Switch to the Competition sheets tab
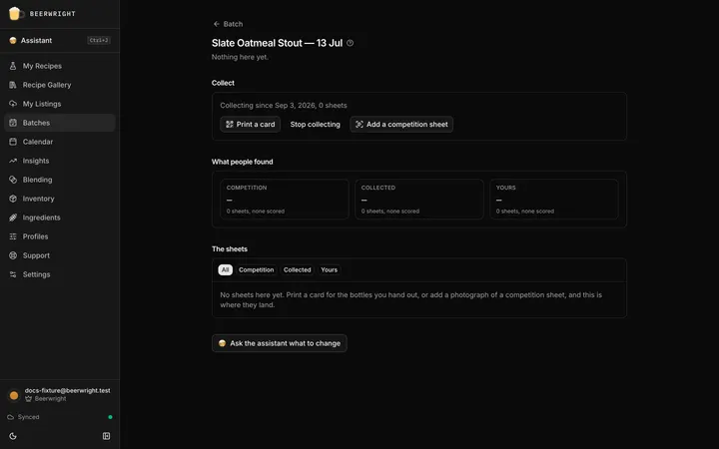The height and width of the screenshot is (449, 719). (x=256, y=269)
